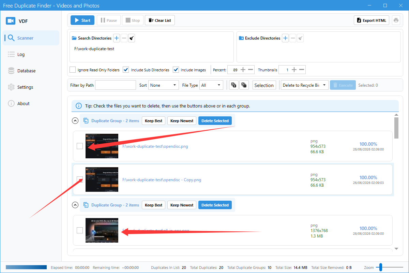Viewport: 409px width, 273px height.
Task: Click the Filter by Path input field
Action: point(116,85)
